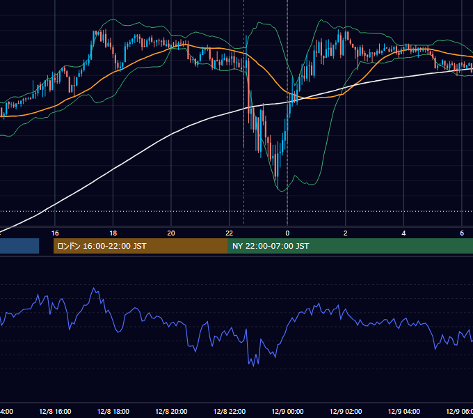Click the 12/9 04:00 label on lower axis

pos(404,412)
